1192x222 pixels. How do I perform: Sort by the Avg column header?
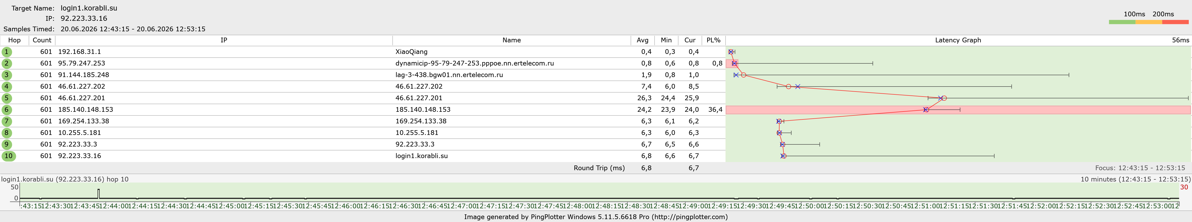[x=642, y=40]
